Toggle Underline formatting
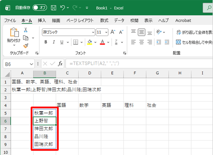Viewport: 213px width, 155px height. tap(62, 42)
